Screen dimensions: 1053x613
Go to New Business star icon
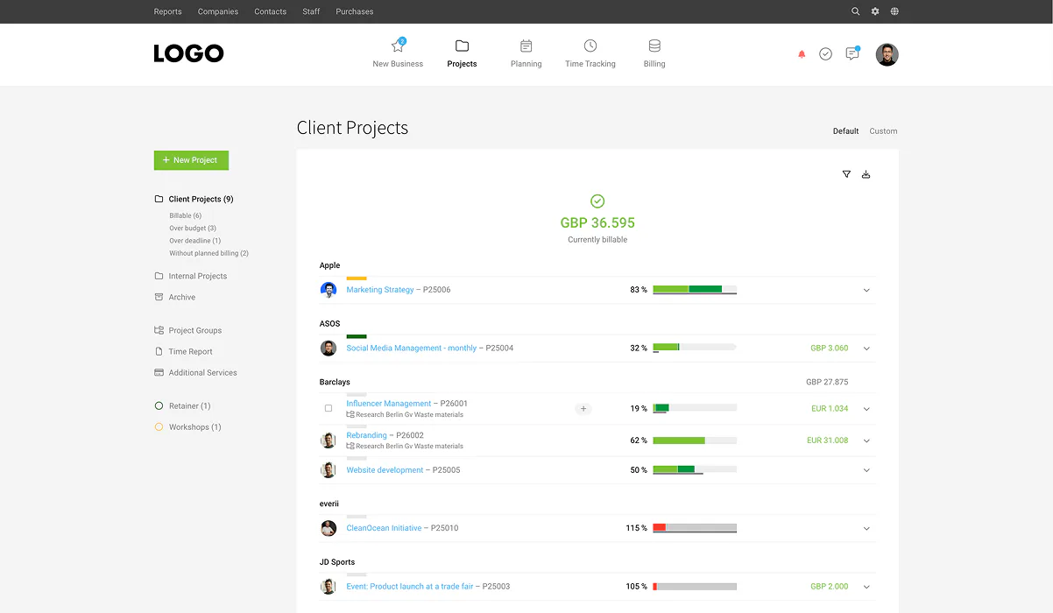coord(398,46)
